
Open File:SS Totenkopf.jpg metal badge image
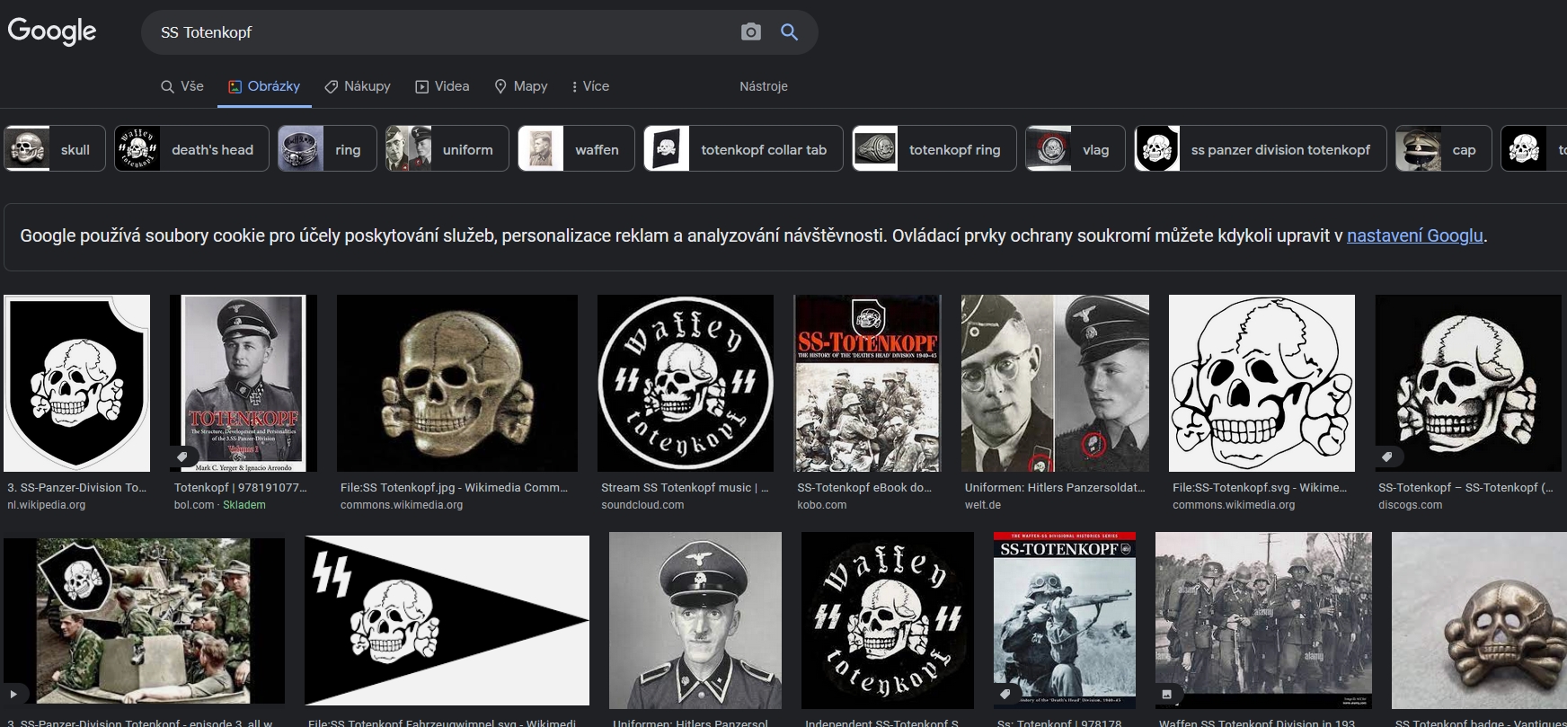click(x=457, y=383)
